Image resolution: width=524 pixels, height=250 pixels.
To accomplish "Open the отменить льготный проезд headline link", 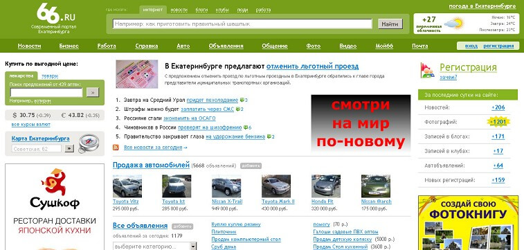I will pyautogui.click(x=312, y=66).
